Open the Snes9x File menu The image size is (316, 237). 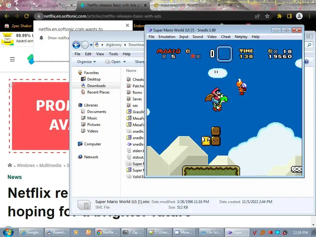[151, 37]
